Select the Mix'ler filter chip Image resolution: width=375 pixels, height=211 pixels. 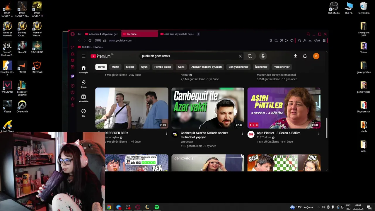pyautogui.click(x=130, y=67)
